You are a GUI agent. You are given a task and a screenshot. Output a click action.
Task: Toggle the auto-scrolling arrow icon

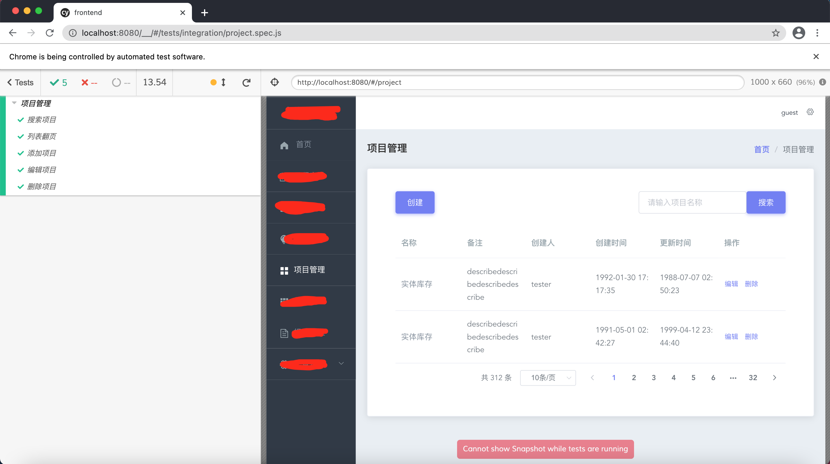[x=223, y=82]
